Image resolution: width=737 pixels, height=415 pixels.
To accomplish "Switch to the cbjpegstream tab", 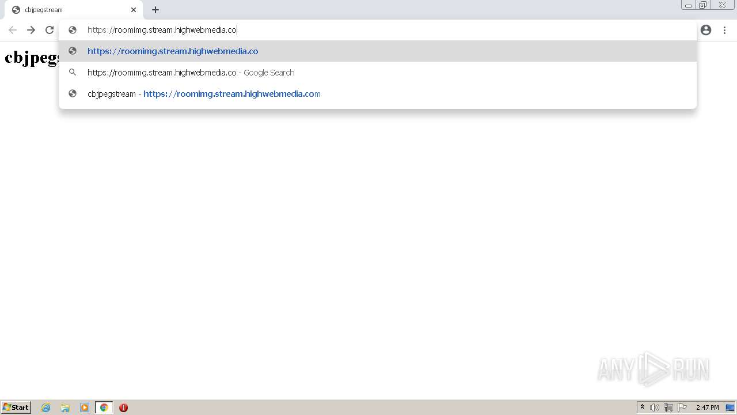I will point(74,10).
